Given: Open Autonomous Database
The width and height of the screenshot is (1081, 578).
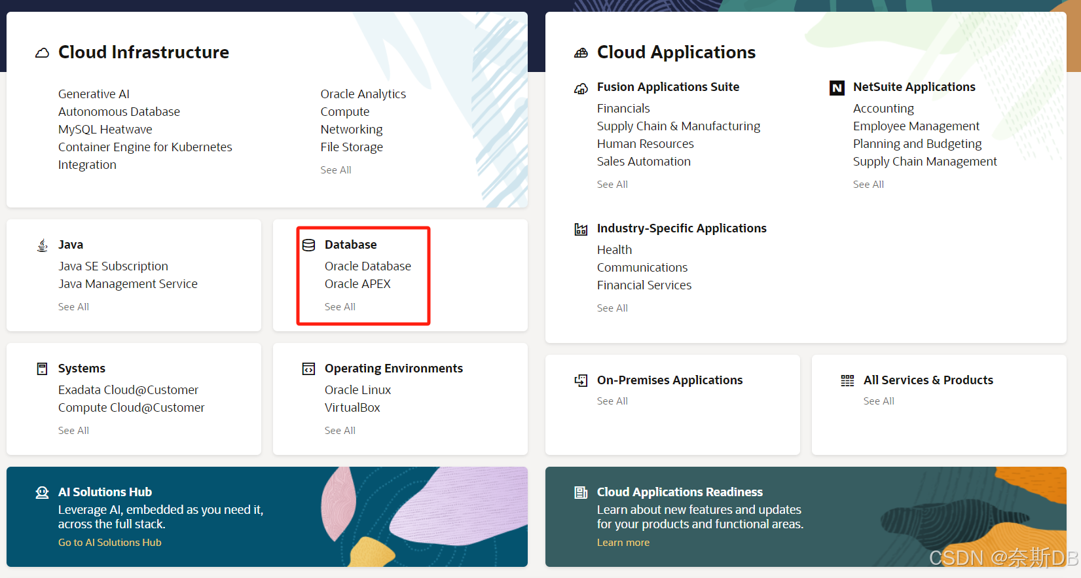Looking at the screenshot, I should click(x=119, y=112).
